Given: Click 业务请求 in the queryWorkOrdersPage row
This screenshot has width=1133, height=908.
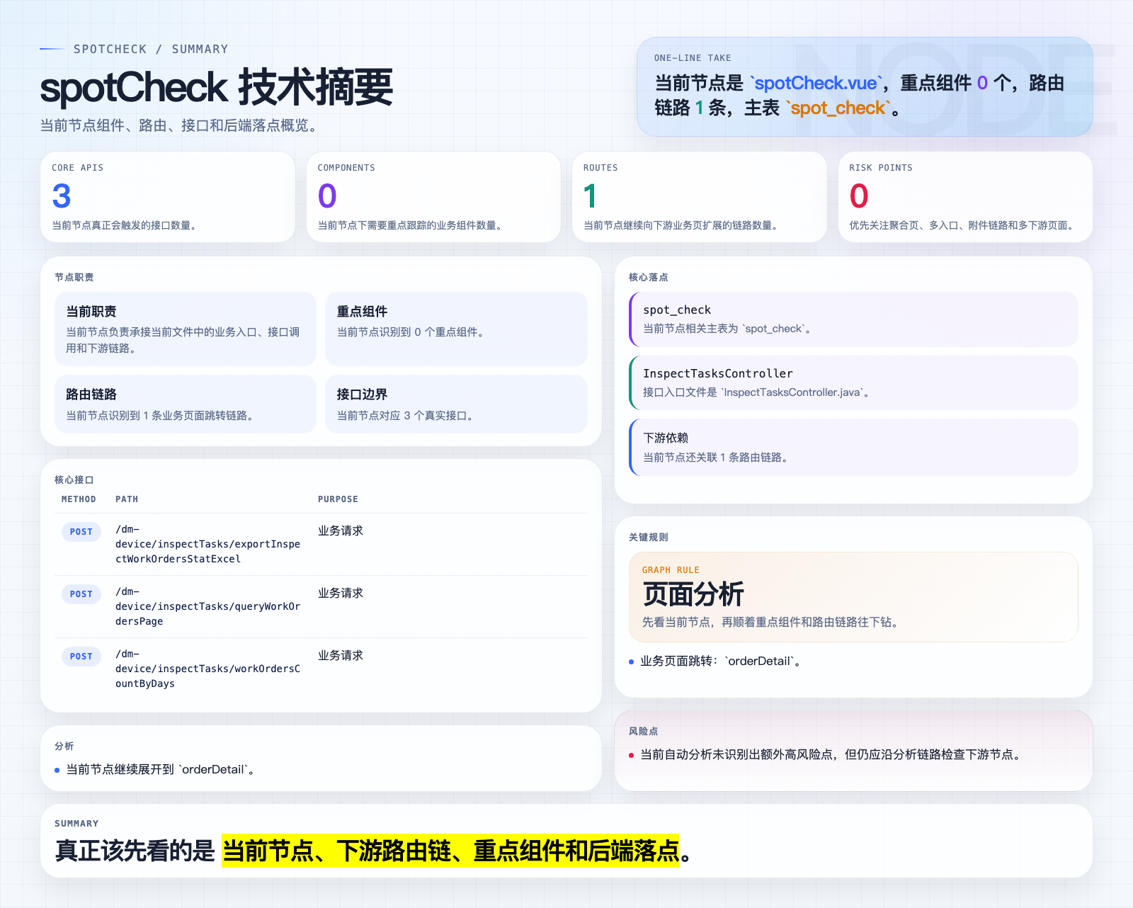Looking at the screenshot, I should (x=341, y=593).
